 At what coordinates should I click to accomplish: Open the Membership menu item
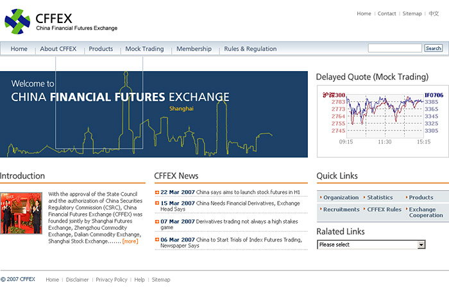coord(194,49)
